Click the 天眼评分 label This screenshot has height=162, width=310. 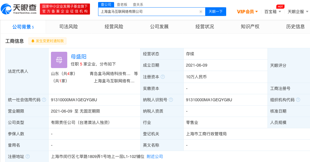click(x=278, y=65)
